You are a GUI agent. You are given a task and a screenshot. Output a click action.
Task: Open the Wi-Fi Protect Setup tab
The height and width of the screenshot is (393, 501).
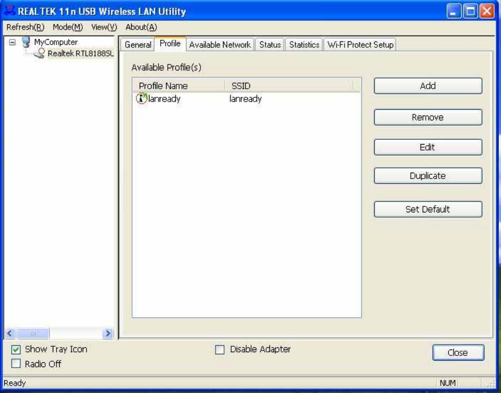pyautogui.click(x=360, y=45)
